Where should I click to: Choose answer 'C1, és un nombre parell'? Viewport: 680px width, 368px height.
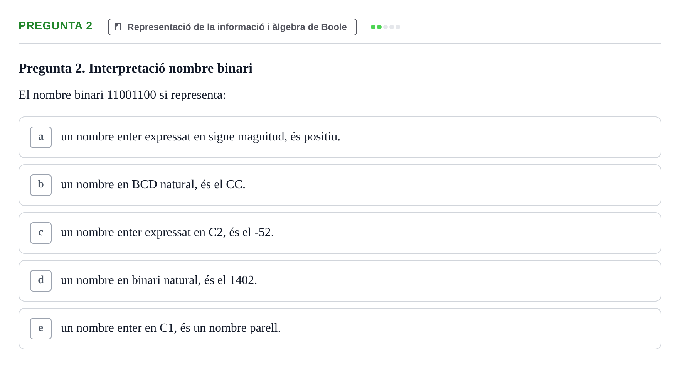tap(340, 329)
